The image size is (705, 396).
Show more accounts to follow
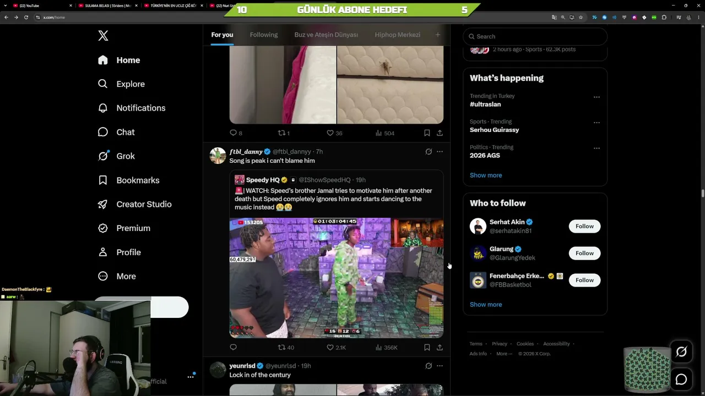(x=486, y=305)
